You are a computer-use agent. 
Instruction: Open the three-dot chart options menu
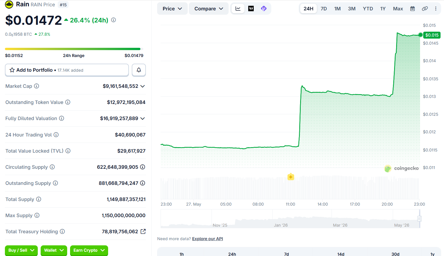tap(436, 9)
